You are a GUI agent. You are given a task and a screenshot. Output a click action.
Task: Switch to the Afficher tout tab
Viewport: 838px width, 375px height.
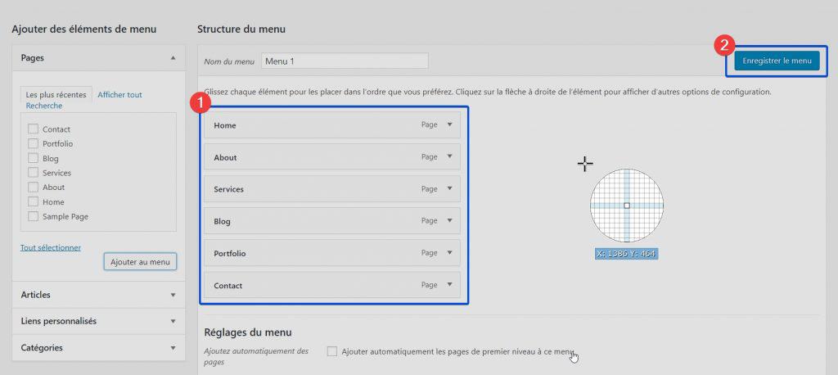tap(119, 95)
